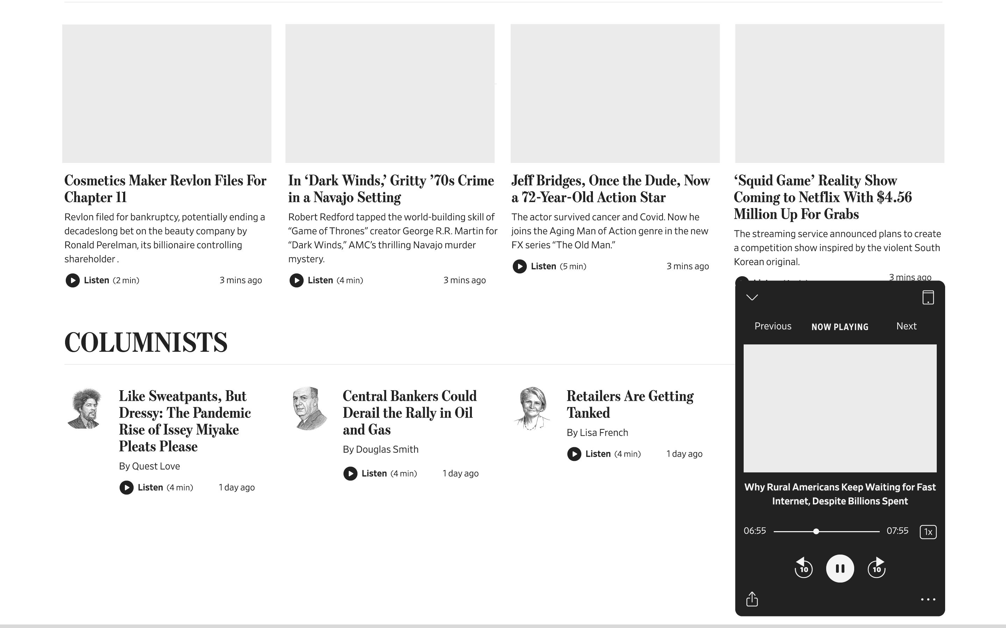The image size is (1006, 628).
Task: Click the now playing article artwork
Action: click(x=839, y=408)
